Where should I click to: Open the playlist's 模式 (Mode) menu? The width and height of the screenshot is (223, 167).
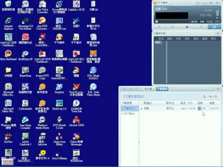click(214, 39)
